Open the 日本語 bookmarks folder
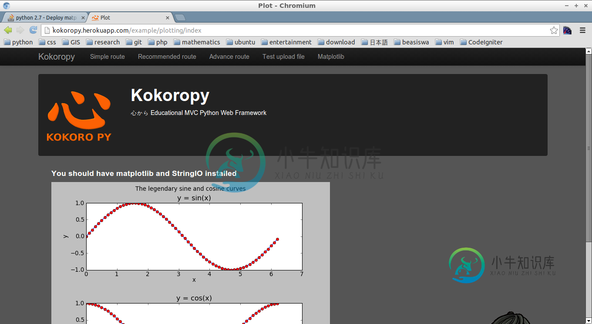 click(374, 42)
